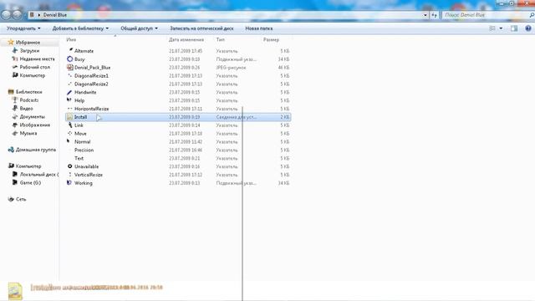The height and width of the screenshot is (301, 535).
Task: Open the Общий доступ dropdown
Action: [x=140, y=28]
